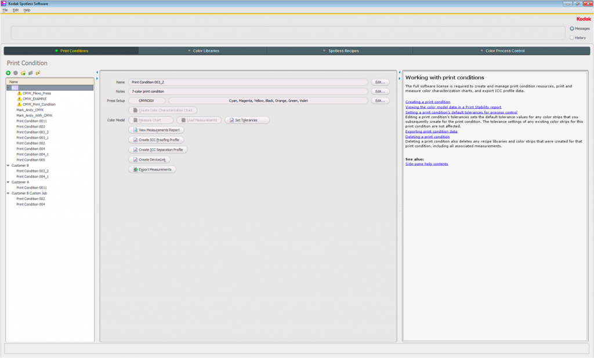
Task: Click the Export Measurements button
Action: 153,170
